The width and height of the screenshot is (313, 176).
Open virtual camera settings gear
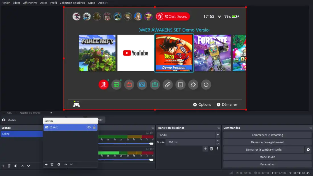pyautogui.click(x=308, y=150)
